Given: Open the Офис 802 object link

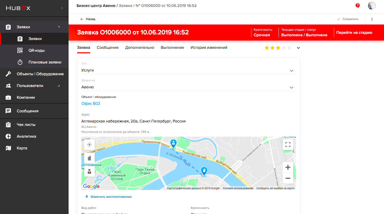Looking at the screenshot, I should 91,104.
